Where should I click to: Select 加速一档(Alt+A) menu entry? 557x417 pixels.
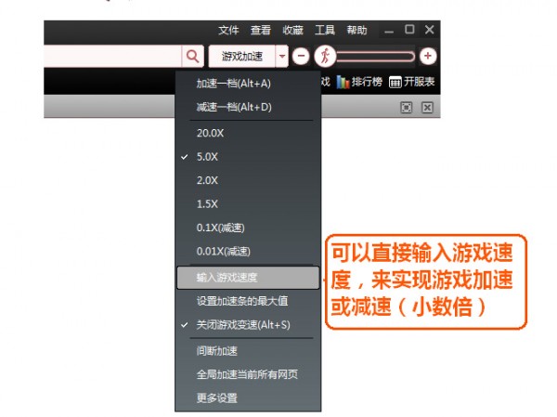pos(233,84)
